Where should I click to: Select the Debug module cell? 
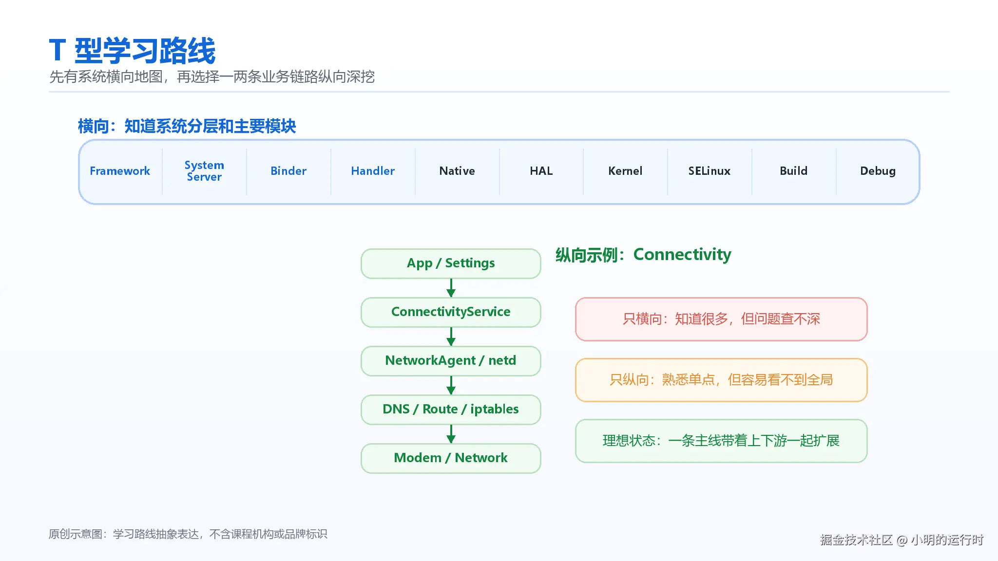[x=878, y=171]
